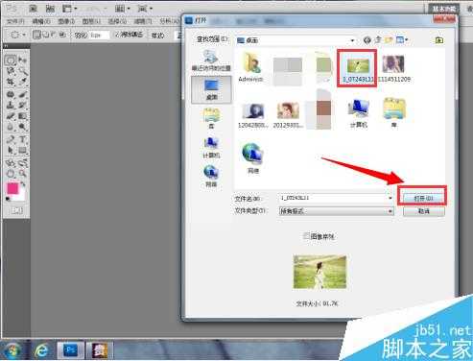This screenshot has height=361, width=473.
Task: Select the Move tool in toolbox
Action: coord(23,60)
